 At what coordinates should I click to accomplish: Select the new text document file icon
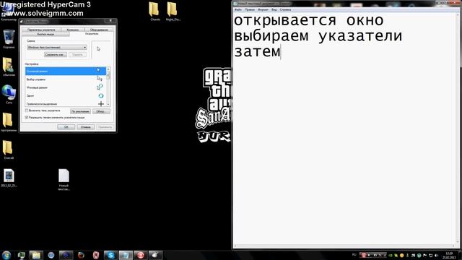[64, 179]
